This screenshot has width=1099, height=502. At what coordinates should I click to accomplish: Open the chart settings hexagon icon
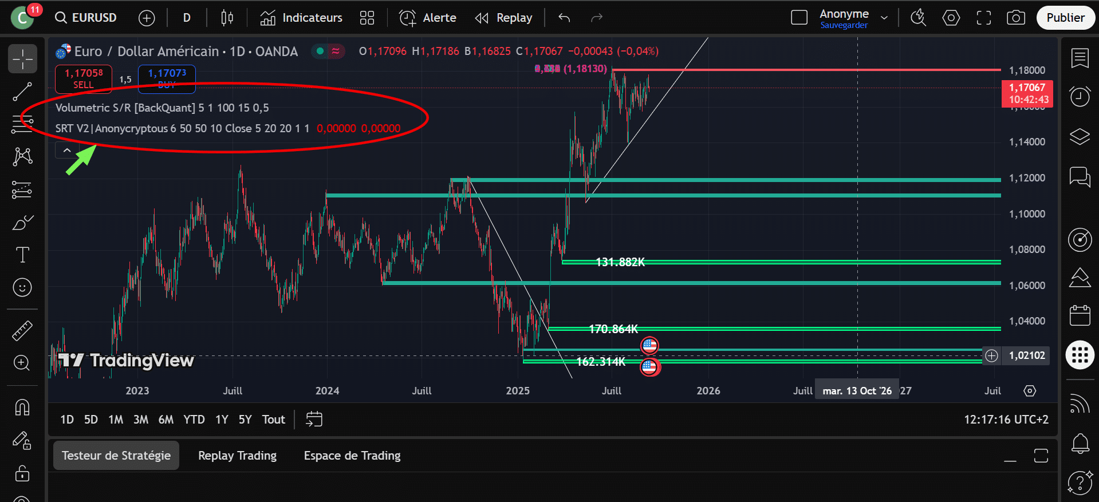coord(951,18)
